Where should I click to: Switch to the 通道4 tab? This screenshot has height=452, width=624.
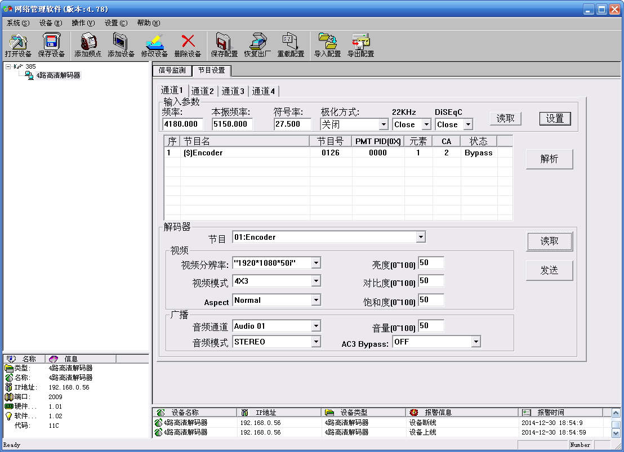coord(264,91)
